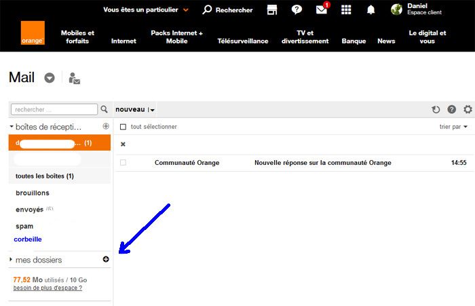Compose new mail with nouveau
The height and width of the screenshot is (306, 475).
pos(130,109)
